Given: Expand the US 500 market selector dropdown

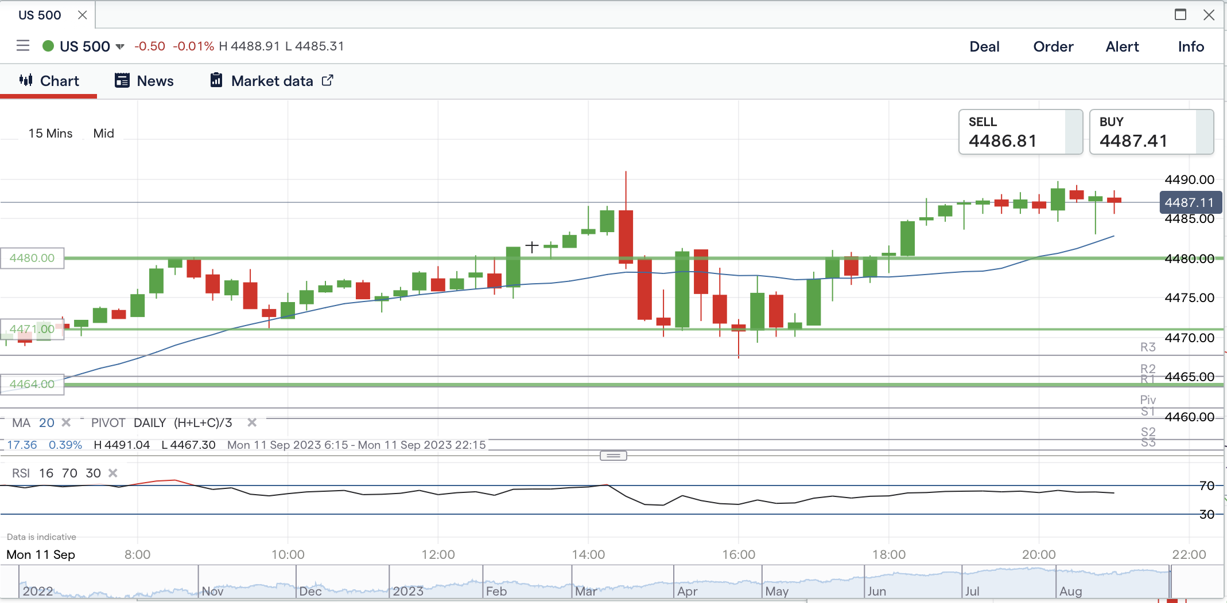Looking at the screenshot, I should point(120,47).
